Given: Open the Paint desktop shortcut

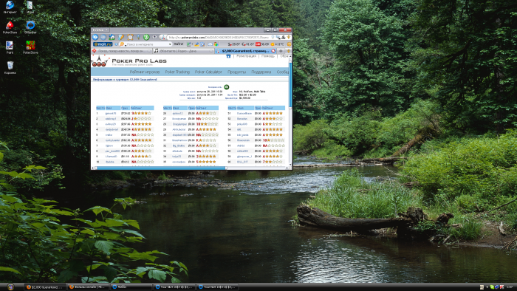Looking at the screenshot, I should tap(10, 47).
